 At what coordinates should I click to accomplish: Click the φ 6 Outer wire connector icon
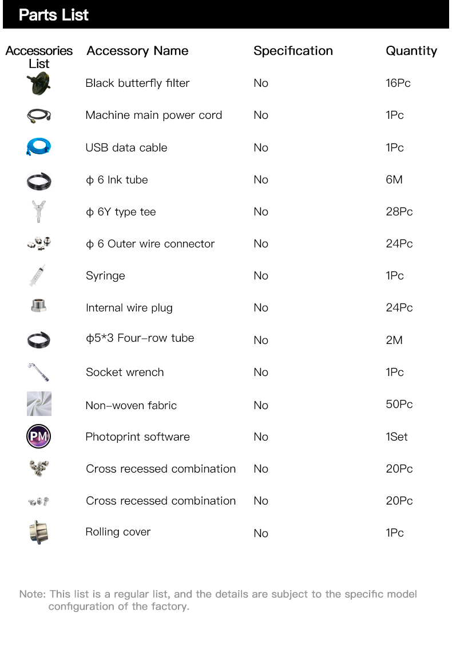[x=39, y=244]
